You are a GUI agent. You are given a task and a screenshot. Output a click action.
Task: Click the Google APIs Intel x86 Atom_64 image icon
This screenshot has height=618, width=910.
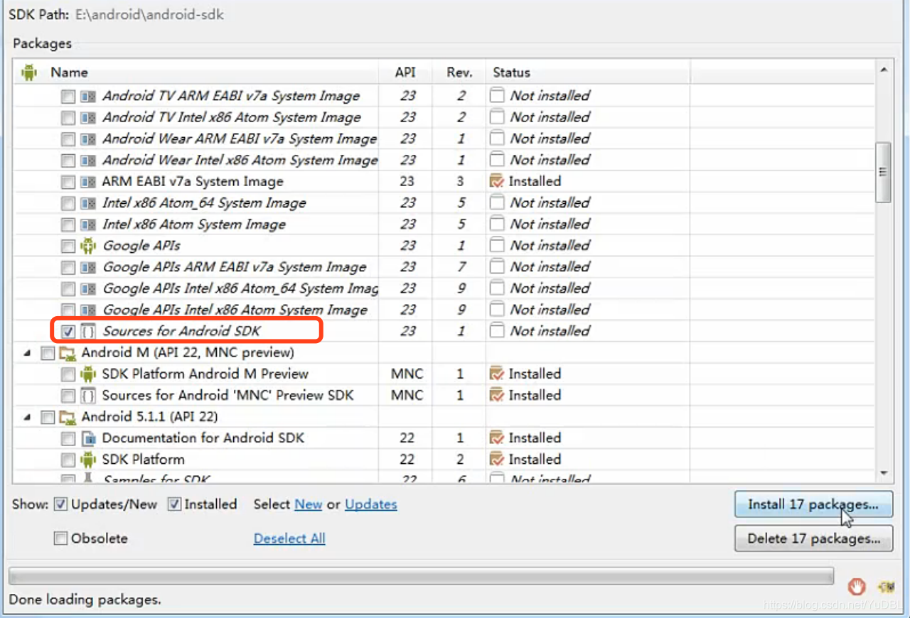(x=88, y=288)
